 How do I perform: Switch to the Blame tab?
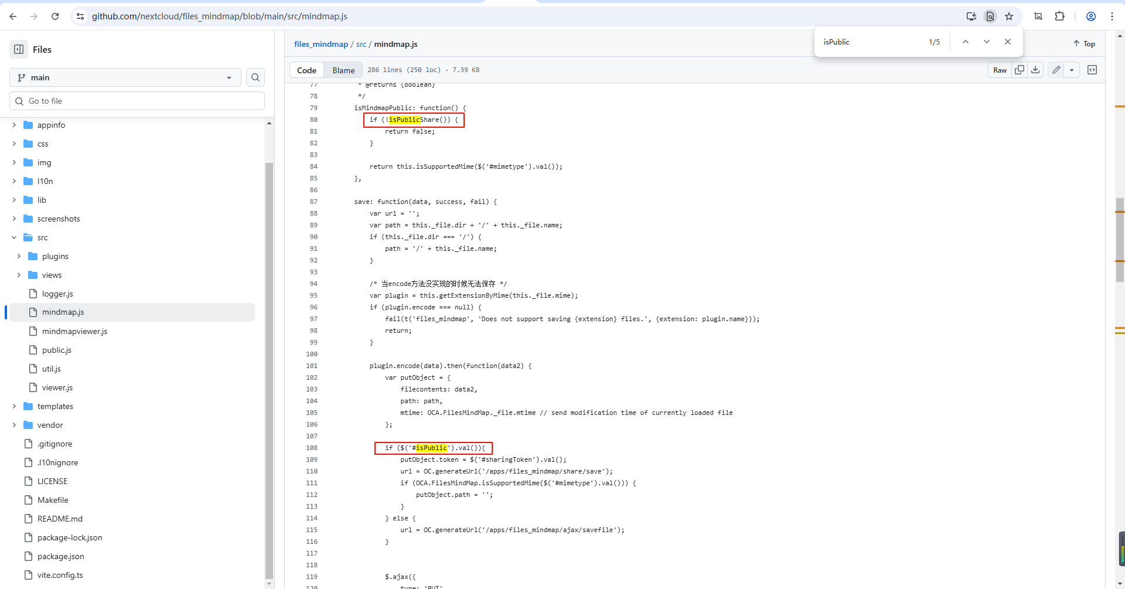tap(343, 70)
